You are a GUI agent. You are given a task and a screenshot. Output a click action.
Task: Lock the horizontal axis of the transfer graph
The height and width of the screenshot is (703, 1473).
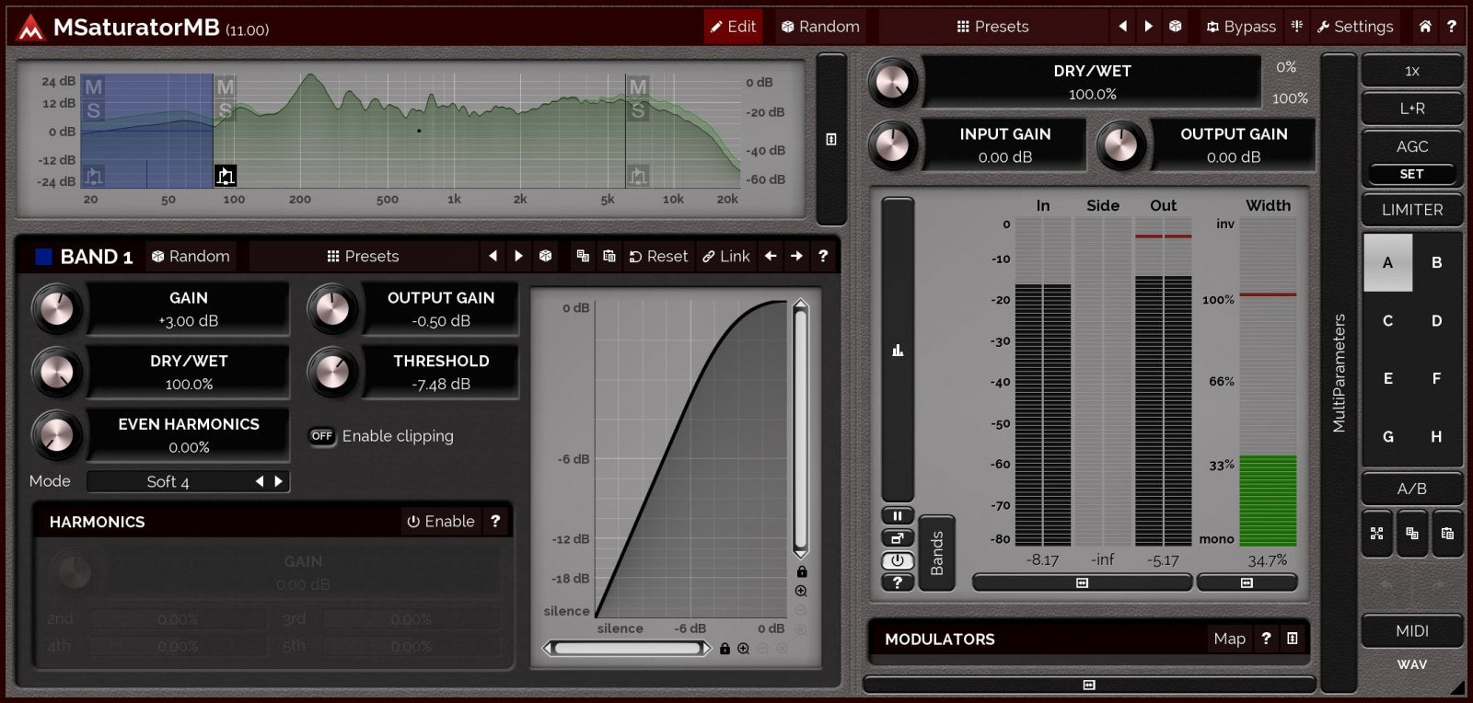[725, 649]
